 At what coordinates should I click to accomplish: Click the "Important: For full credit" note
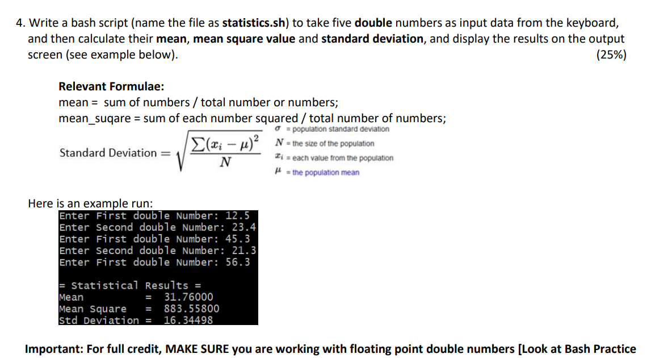(330, 349)
